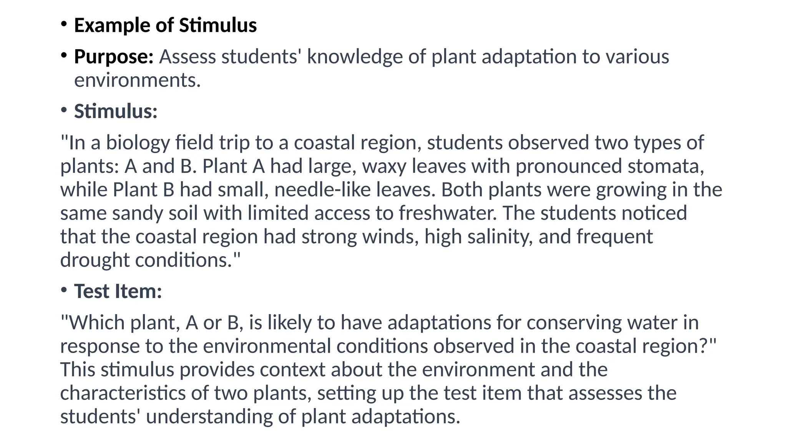
Task: Click the bullet before 'Purpose:'
Action: 64,55
